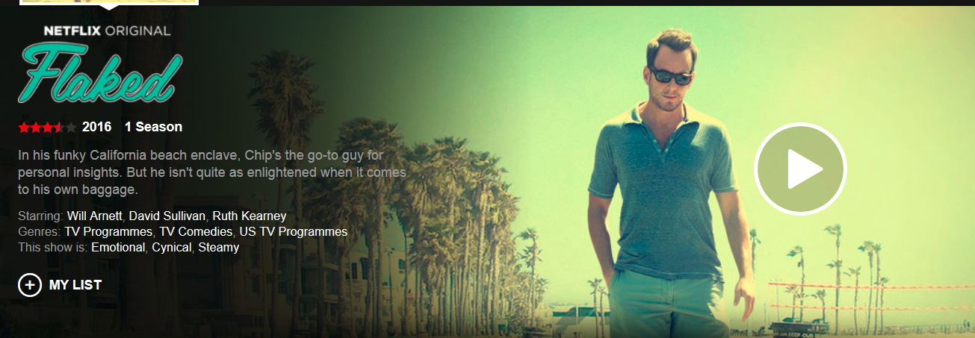975x338 pixels.
Task: Rate the show five stars
Action: 71,128
